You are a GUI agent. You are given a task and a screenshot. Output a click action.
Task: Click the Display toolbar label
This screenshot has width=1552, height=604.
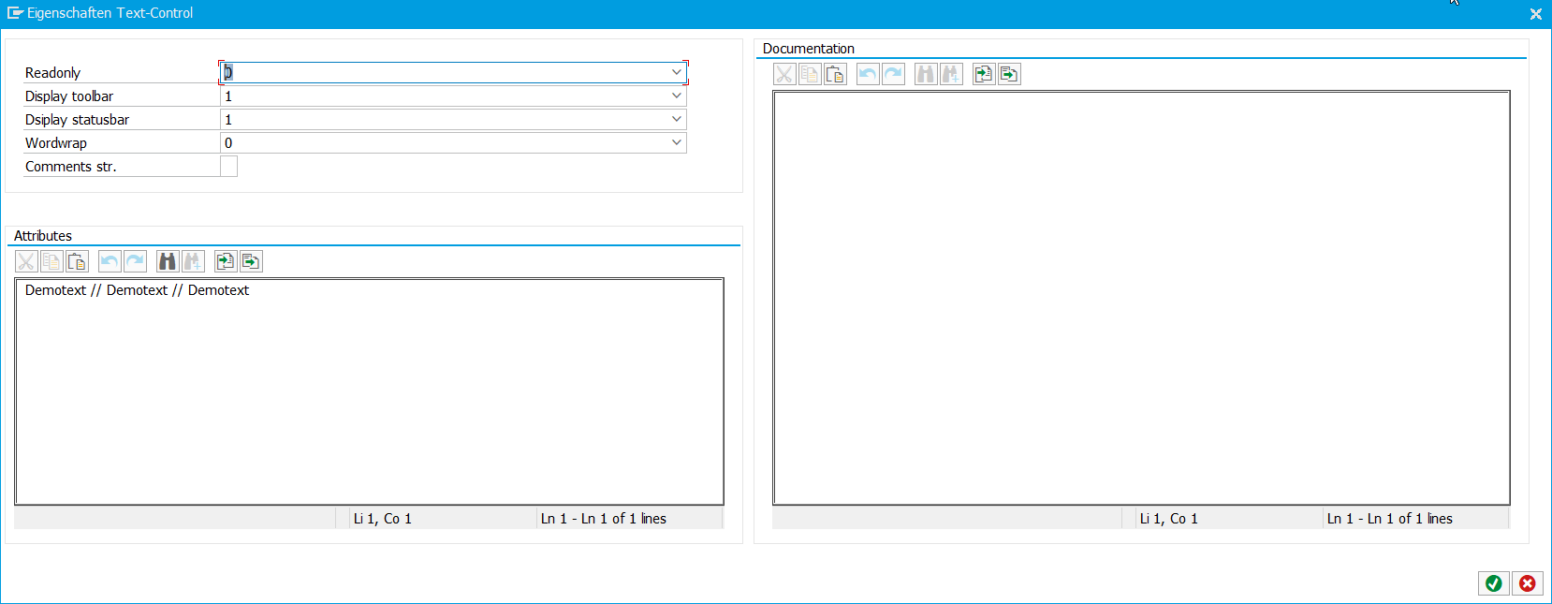69,96
